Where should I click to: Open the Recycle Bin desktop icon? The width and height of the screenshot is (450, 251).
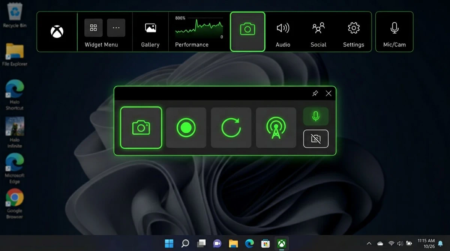(x=15, y=15)
